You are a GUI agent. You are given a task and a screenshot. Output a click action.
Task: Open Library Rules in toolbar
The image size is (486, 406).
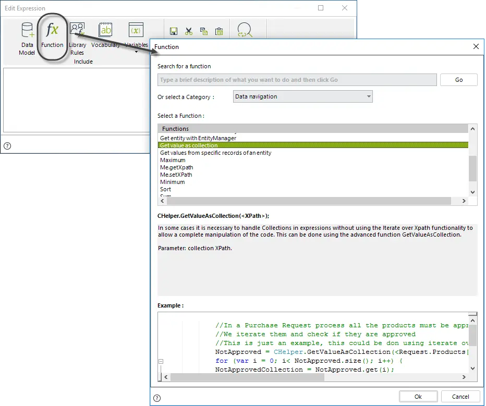[x=77, y=39]
